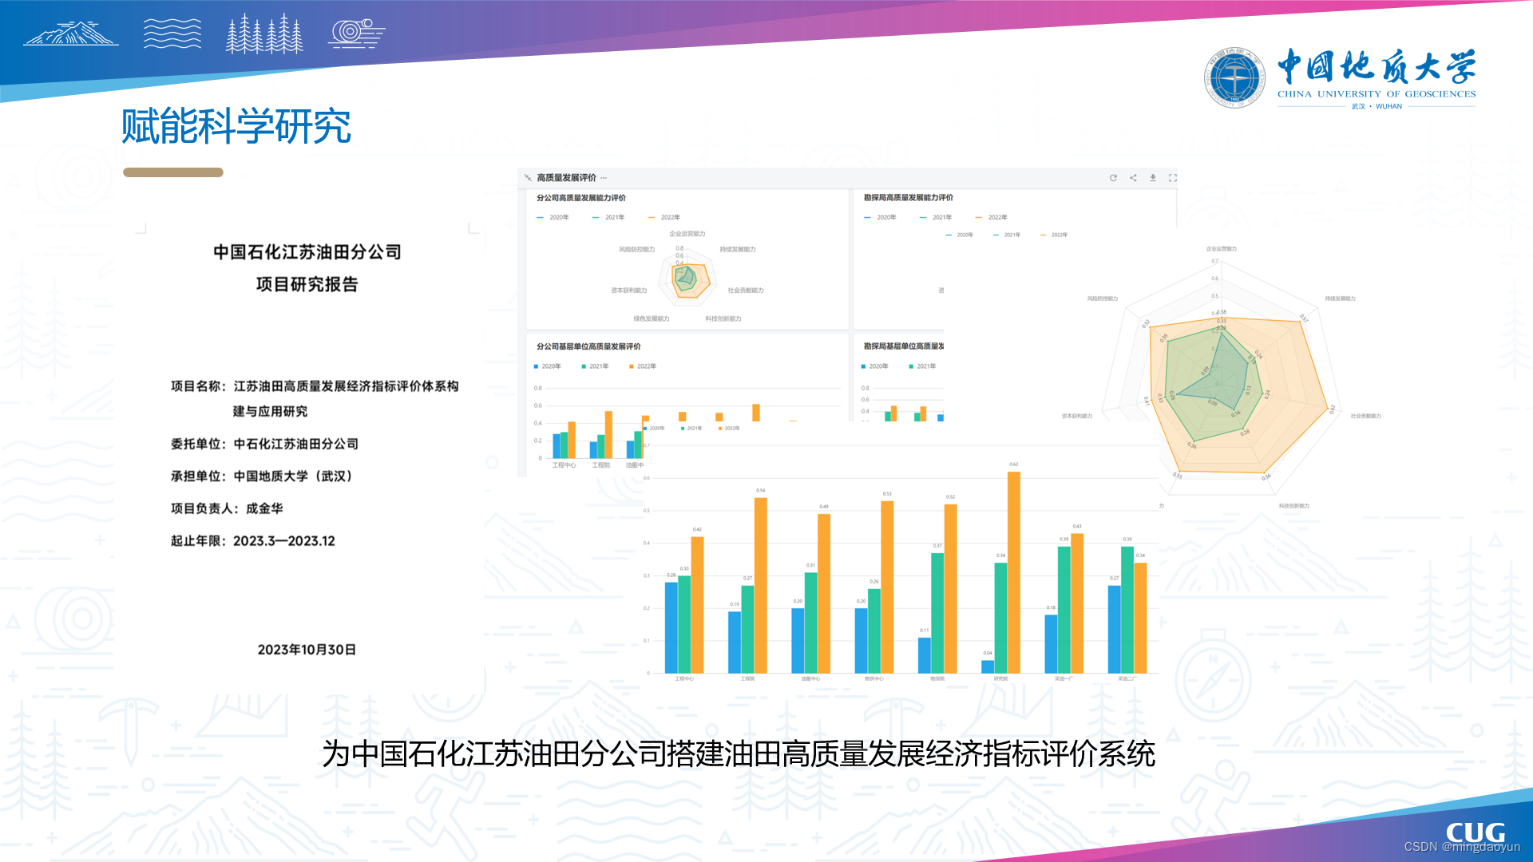Click the share icon in dashboard header
Image resolution: width=1533 pixels, height=862 pixels.
(x=1133, y=178)
